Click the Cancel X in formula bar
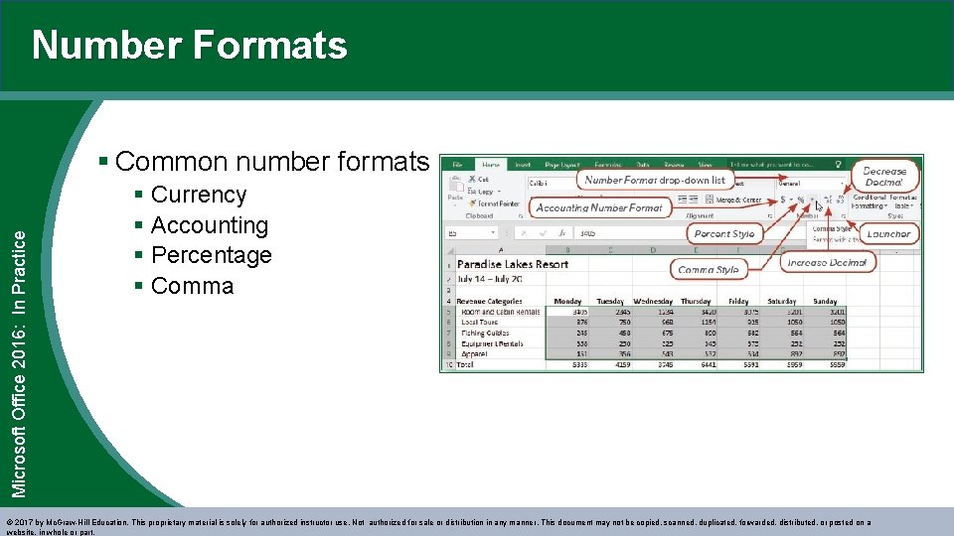The image size is (954, 536). (x=524, y=232)
